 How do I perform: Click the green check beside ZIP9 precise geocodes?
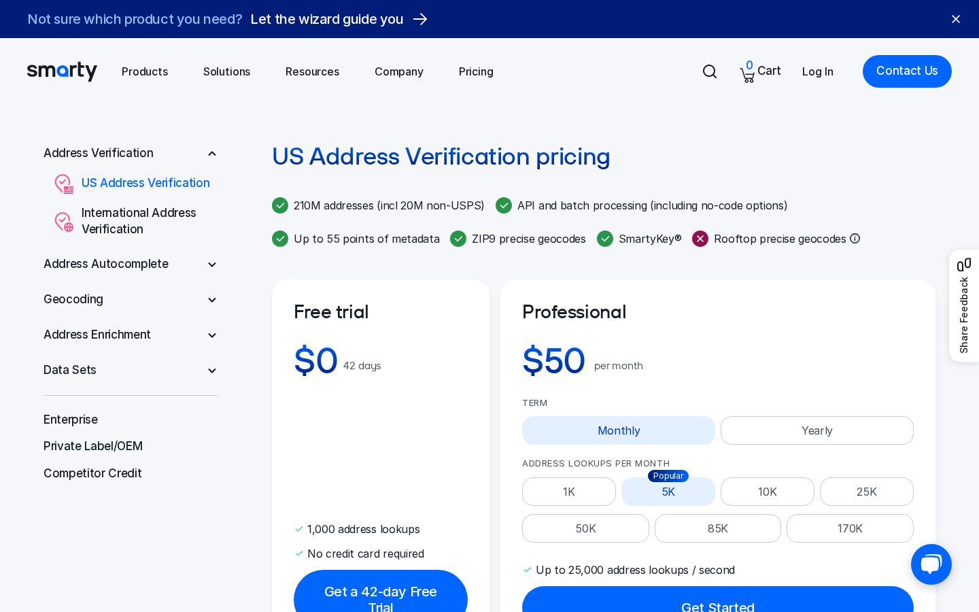pyautogui.click(x=458, y=239)
